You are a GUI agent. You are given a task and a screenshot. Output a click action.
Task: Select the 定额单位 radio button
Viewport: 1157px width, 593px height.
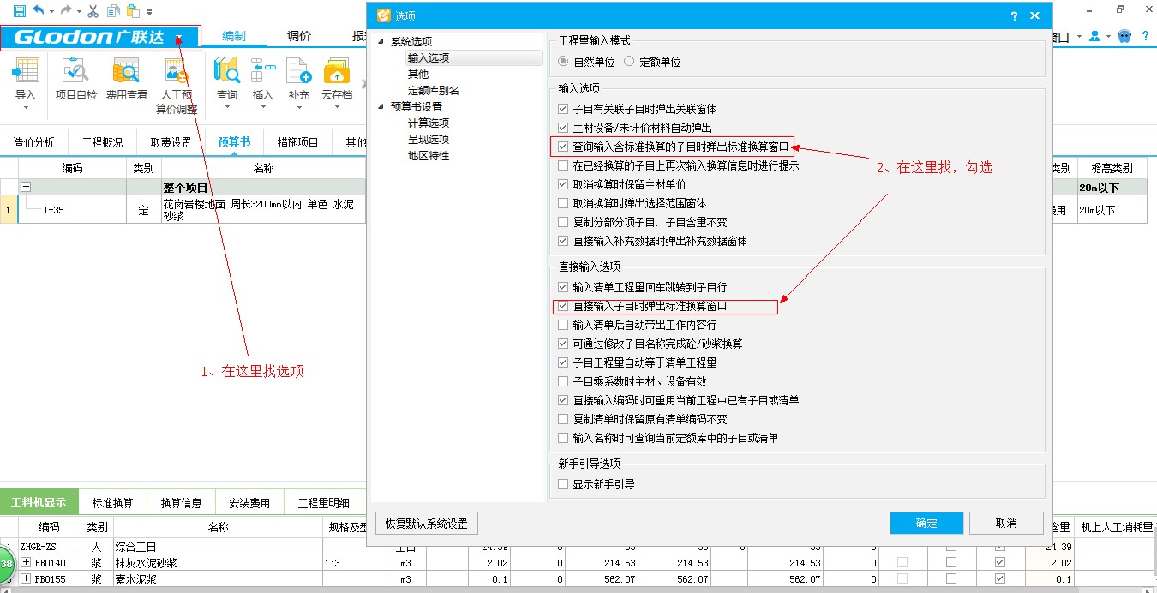coord(630,62)
